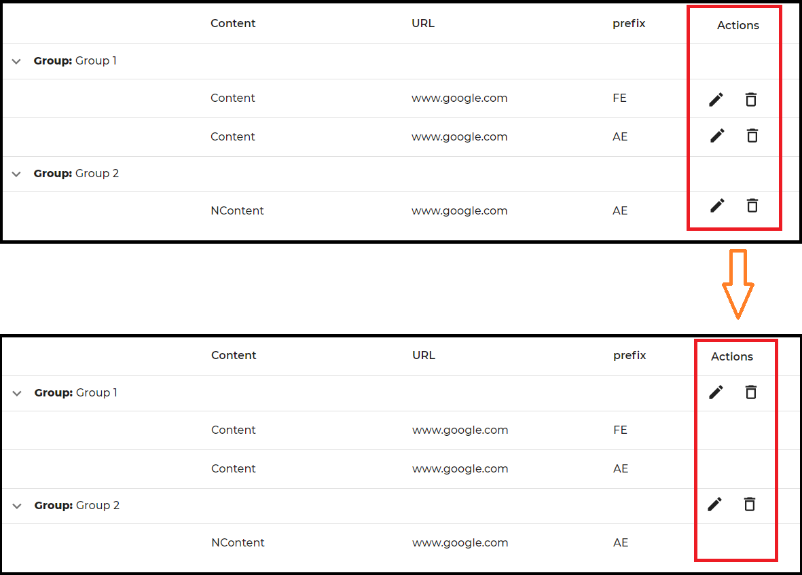Screen dimensions: 802x575
Task: Collapse Group 1 using its chevron
Action: click(16, 61)
